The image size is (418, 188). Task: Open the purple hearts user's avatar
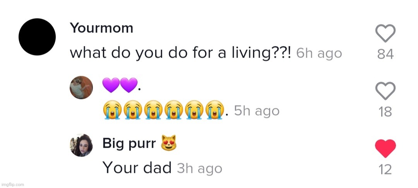point(81,87)
